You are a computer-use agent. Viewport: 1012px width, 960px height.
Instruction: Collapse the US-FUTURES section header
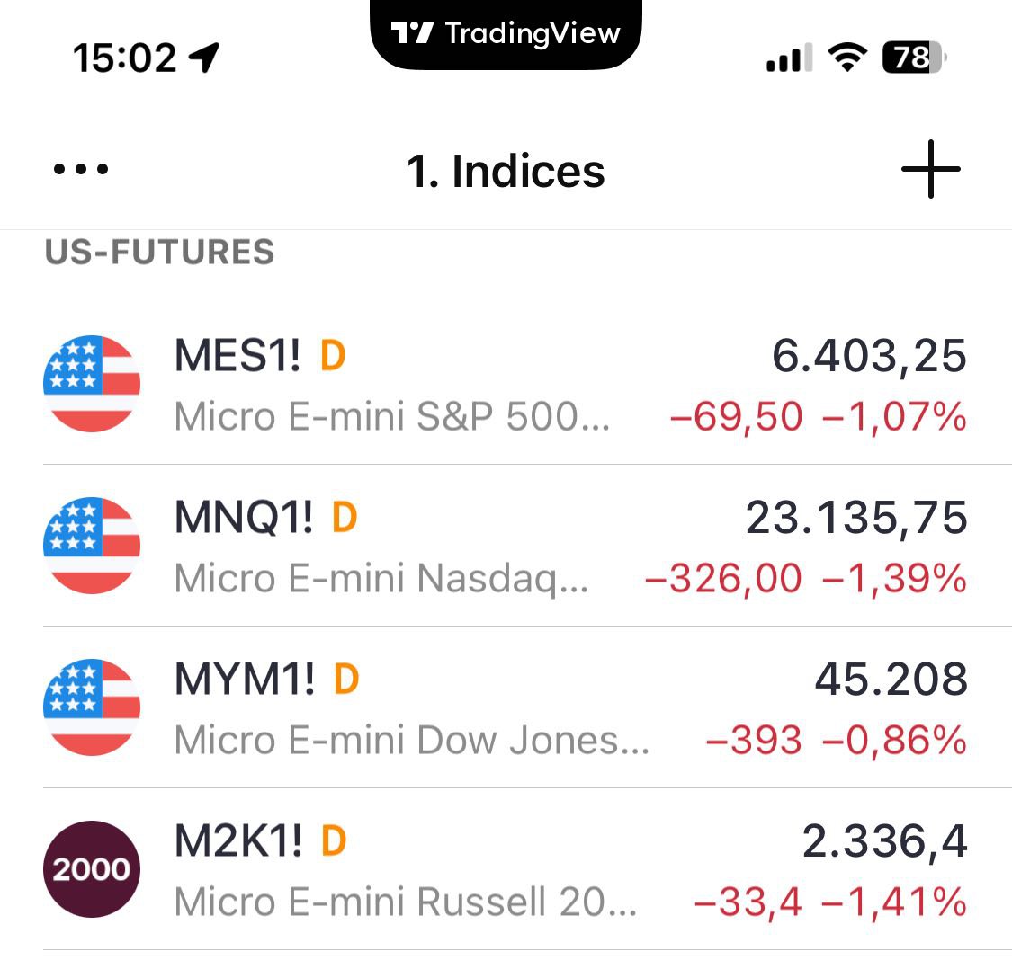[159, 252]
